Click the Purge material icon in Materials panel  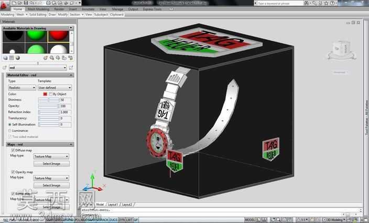coord(52,57)
